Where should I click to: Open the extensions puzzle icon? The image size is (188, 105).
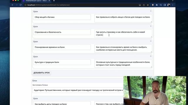coord(157,5)
